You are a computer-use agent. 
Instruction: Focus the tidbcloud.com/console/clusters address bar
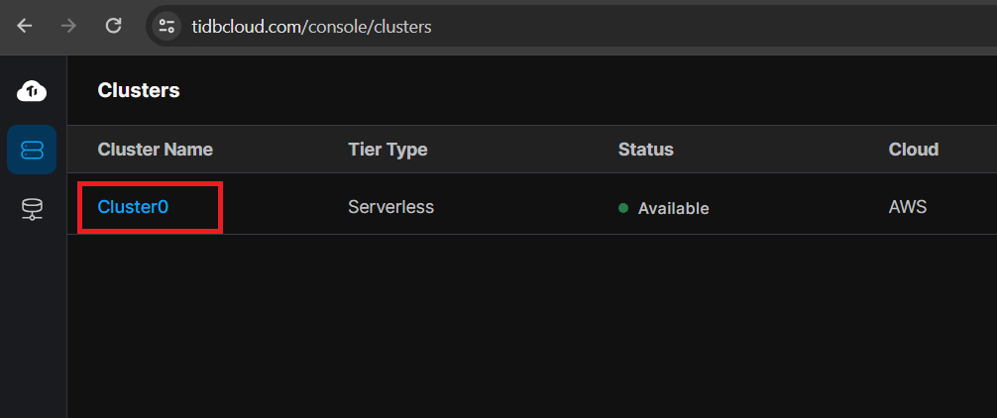point(311,27)
